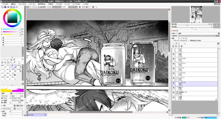Screen dimensions: 221x119
Task: Flip canvas view horizontally icon
Action: coord(80,7)
